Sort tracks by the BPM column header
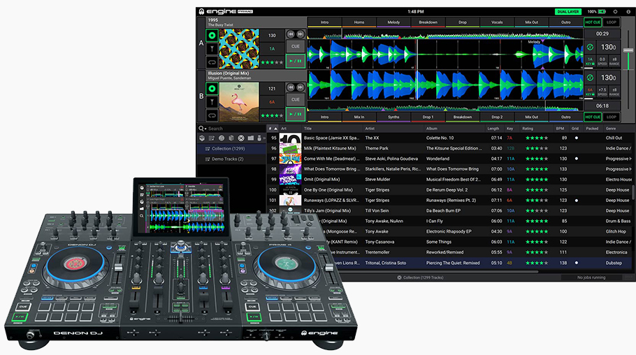 (x=560, y=129)
